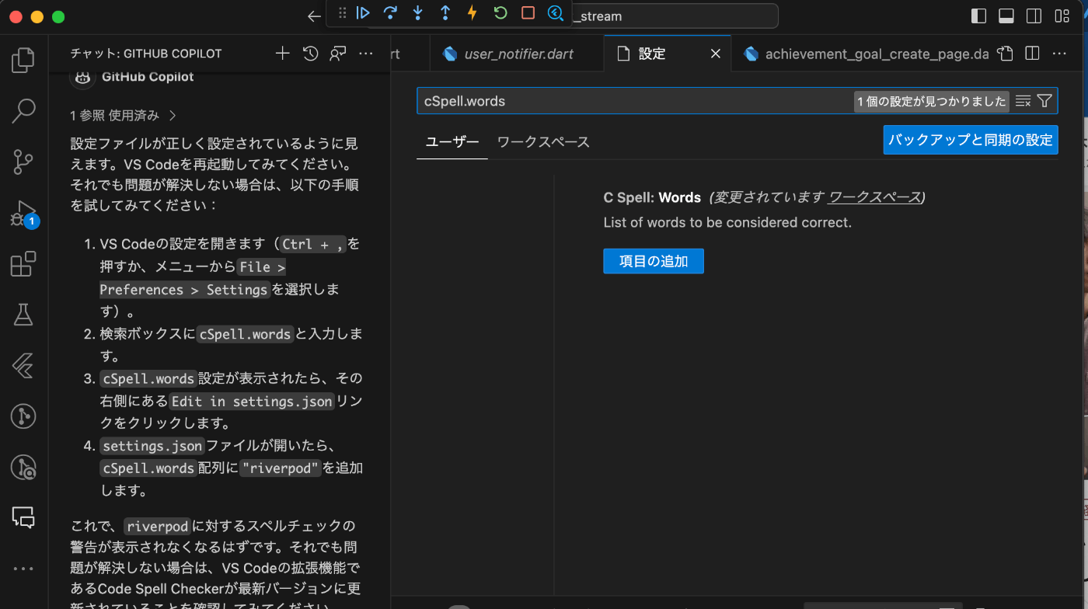The height and width of the screenshot is (609, 1088).
Task: Show chat history in the Copilot panel
Action: tap(311, 54)
